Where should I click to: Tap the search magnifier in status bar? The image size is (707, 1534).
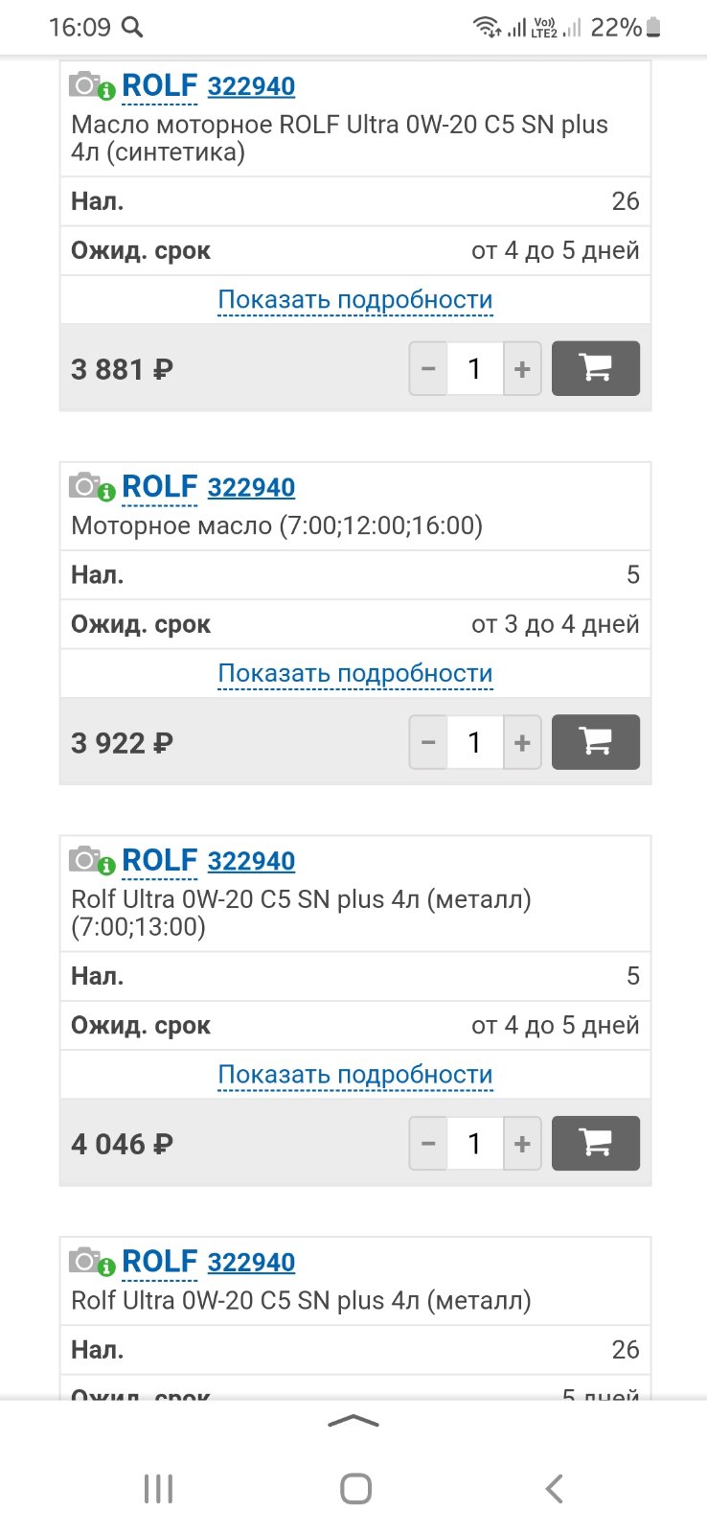tap(132, 27)
